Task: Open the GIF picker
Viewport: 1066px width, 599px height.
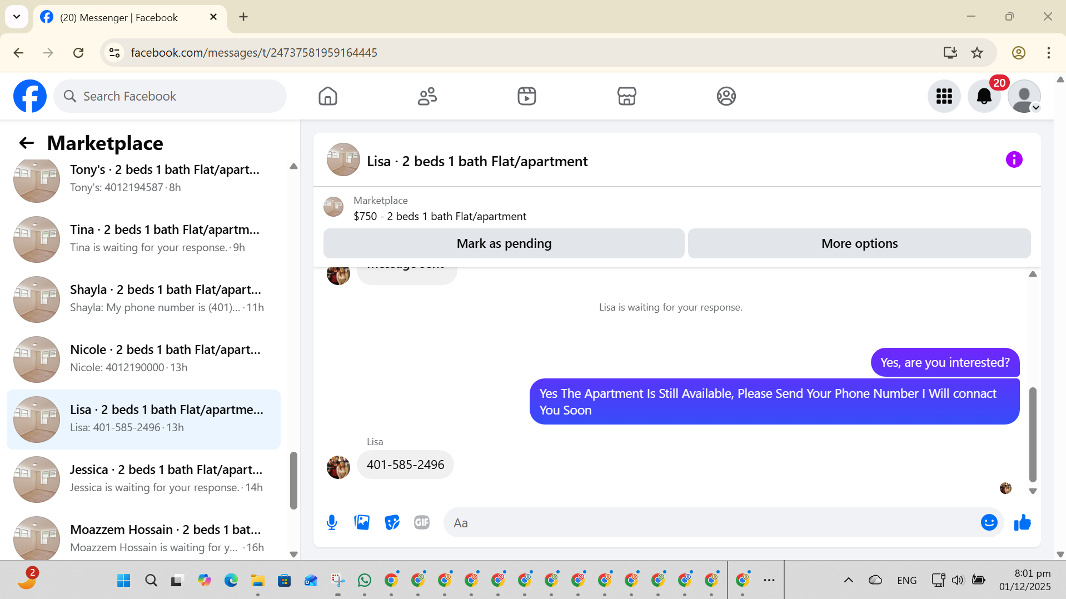Action: pos(422,522)
